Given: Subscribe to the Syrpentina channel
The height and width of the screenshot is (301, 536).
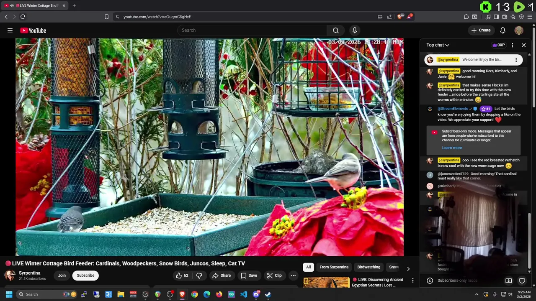Looking at the screenshot, I should pyautogui.click(x=85, y=275).
